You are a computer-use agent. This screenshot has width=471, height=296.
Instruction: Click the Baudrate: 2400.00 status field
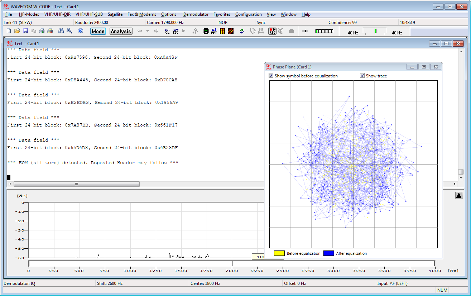point(109,22)
